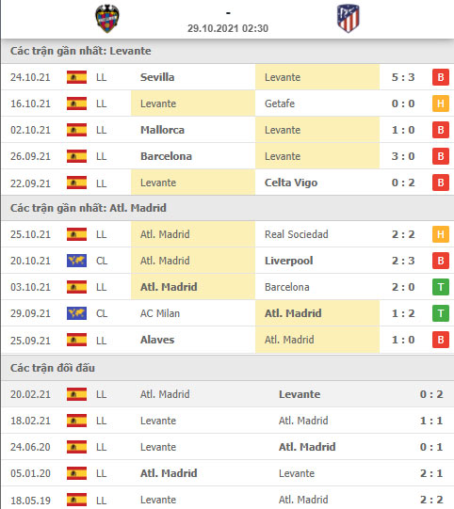
Task: Click the Champions League flag icon beside Liverpool match
Action: point(76,261)
